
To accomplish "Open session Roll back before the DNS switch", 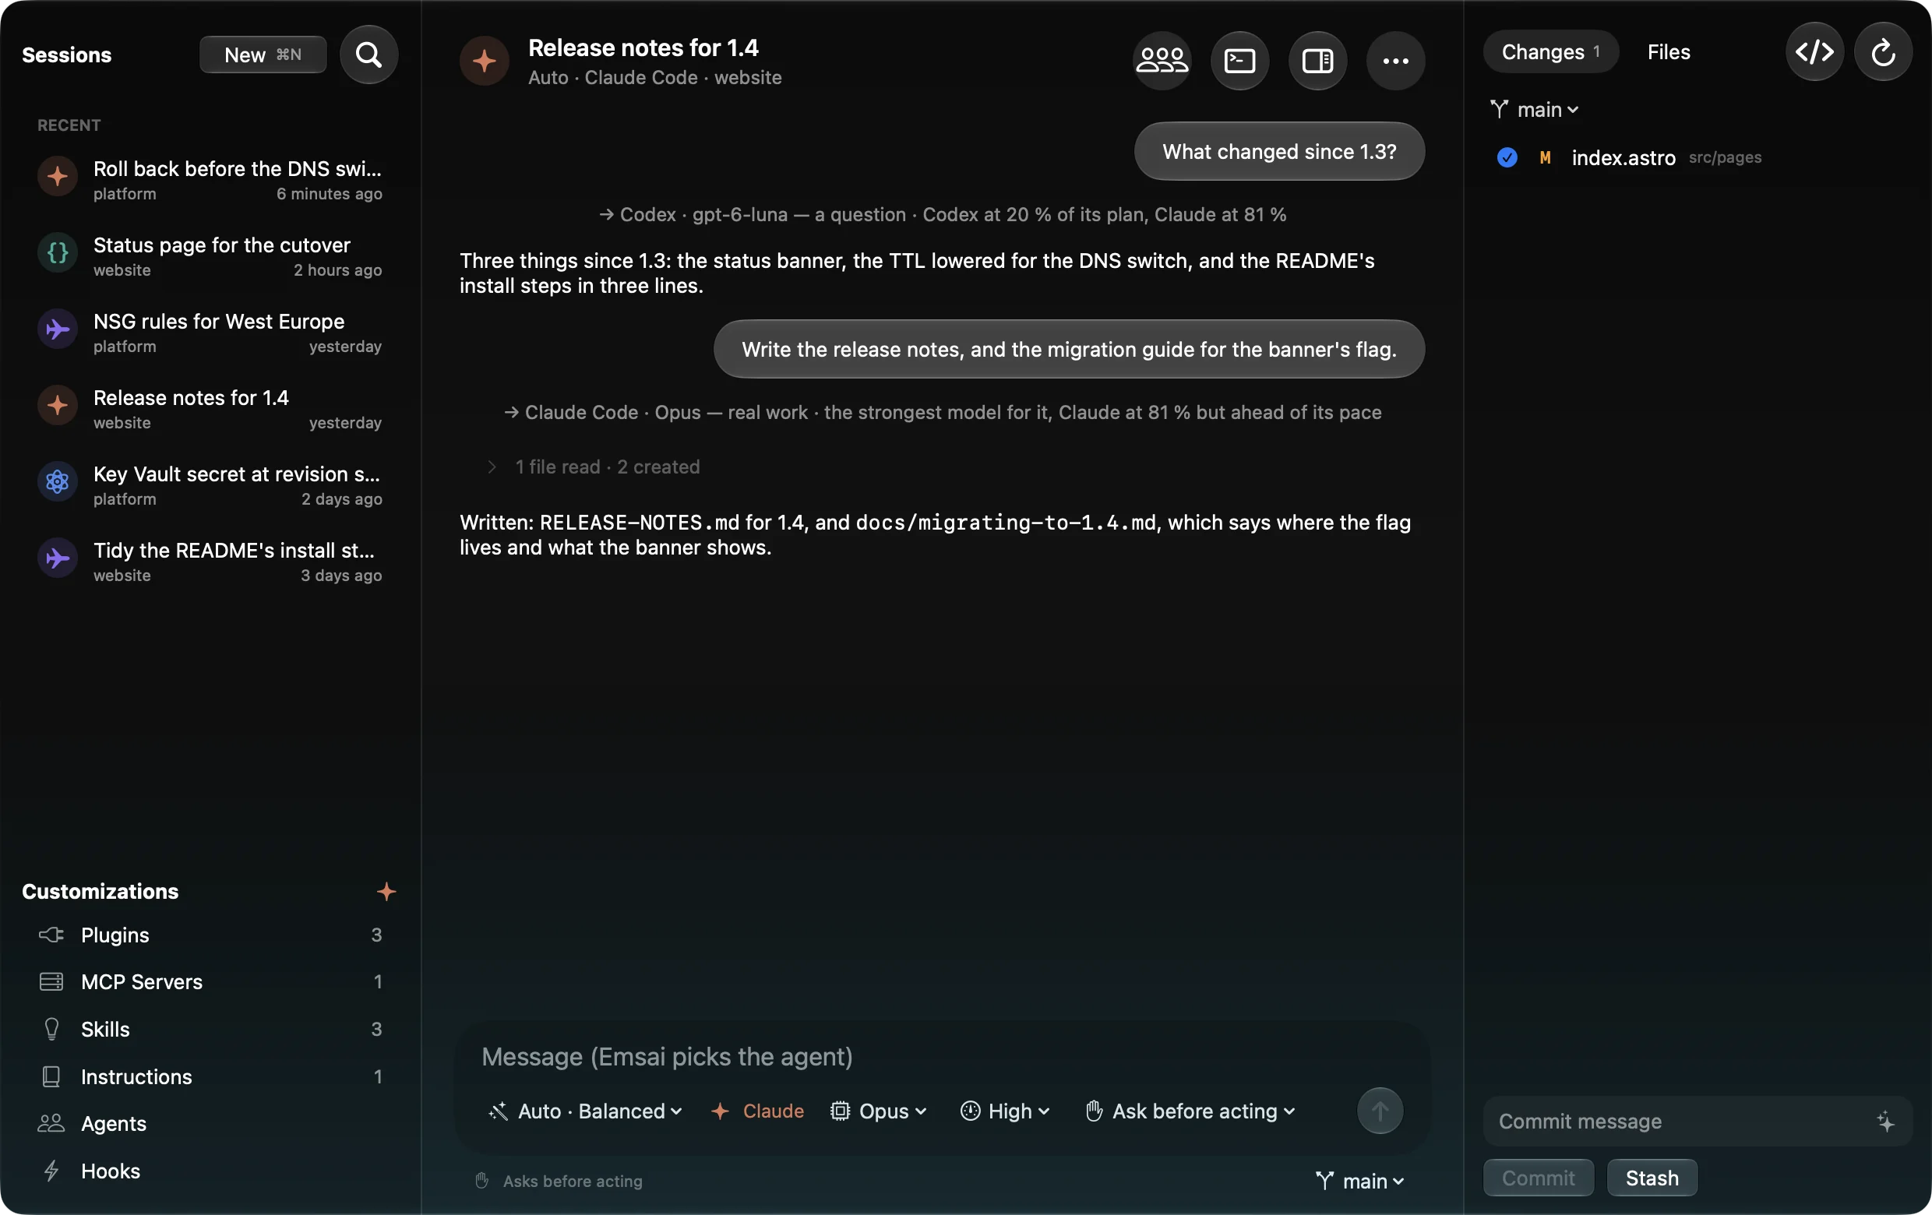I will (x=210, y=180).
